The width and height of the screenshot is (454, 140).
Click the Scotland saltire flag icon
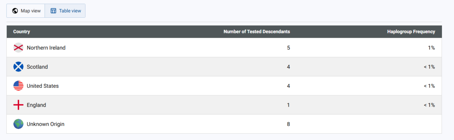point(19,67)
